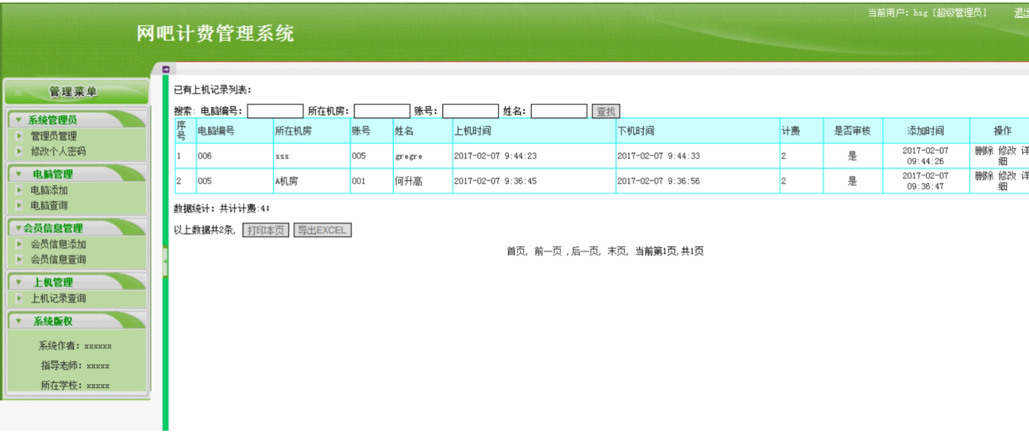Select logout time 2017-02-07 9:36:56
The image size is (1029, 441).
point(659,181)
